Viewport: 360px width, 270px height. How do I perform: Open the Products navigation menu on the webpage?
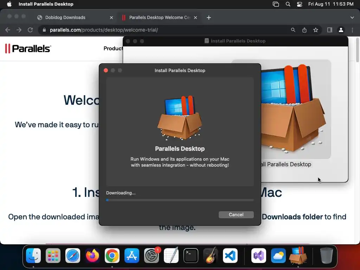tap(113, 49)
